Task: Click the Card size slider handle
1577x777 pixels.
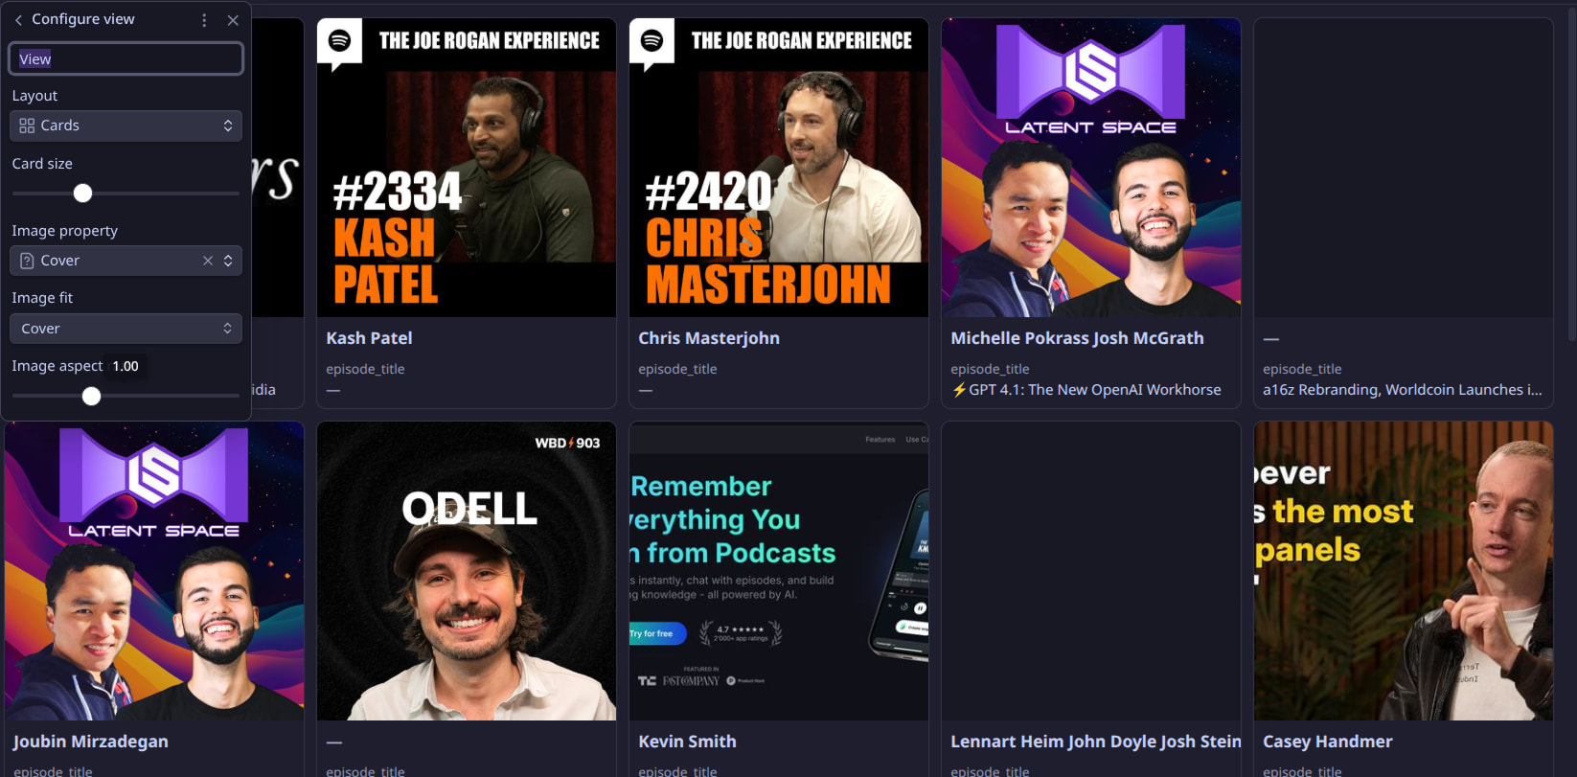Action: tap(83, 194)
